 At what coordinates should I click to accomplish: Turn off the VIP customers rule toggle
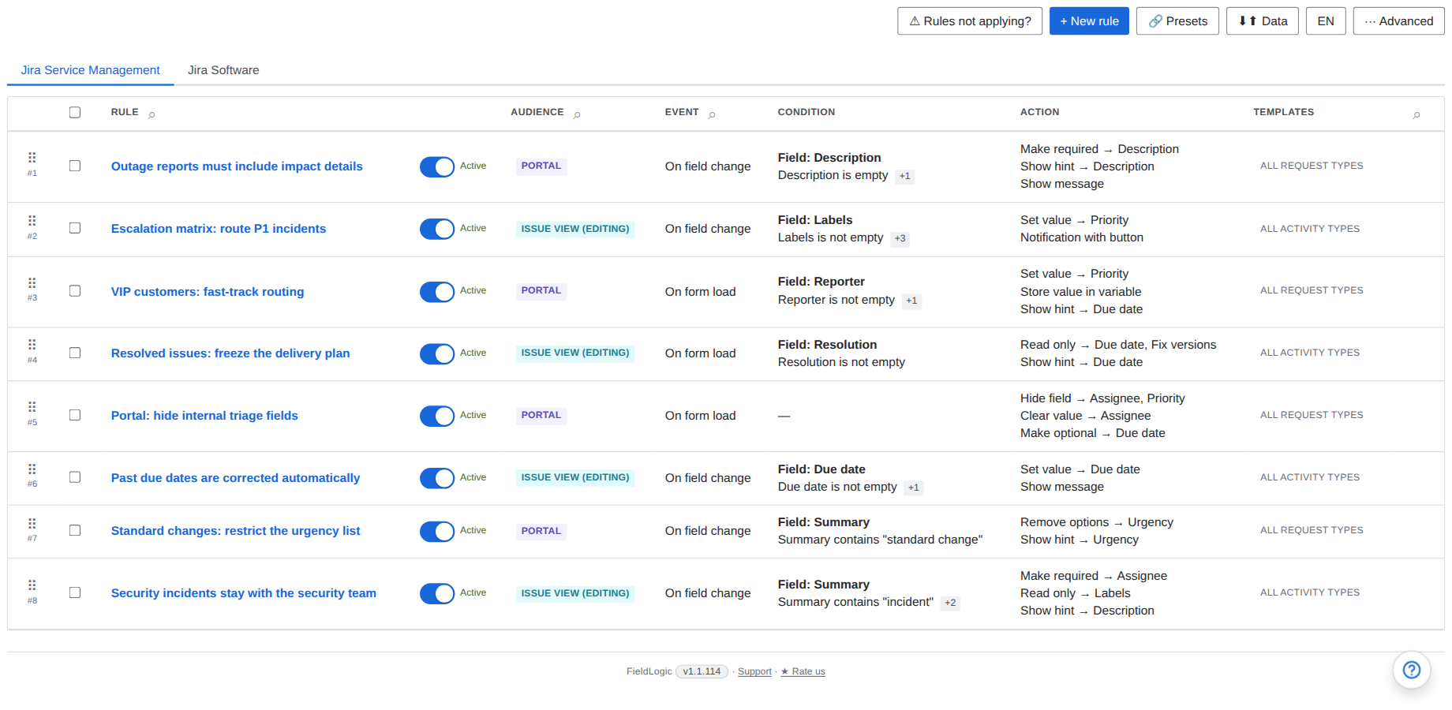click(x=437, y=292)
